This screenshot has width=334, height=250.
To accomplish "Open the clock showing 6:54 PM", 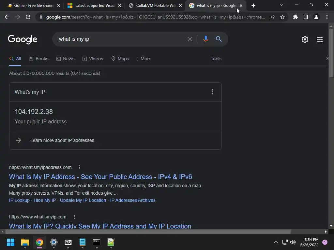I will [309, 242].
